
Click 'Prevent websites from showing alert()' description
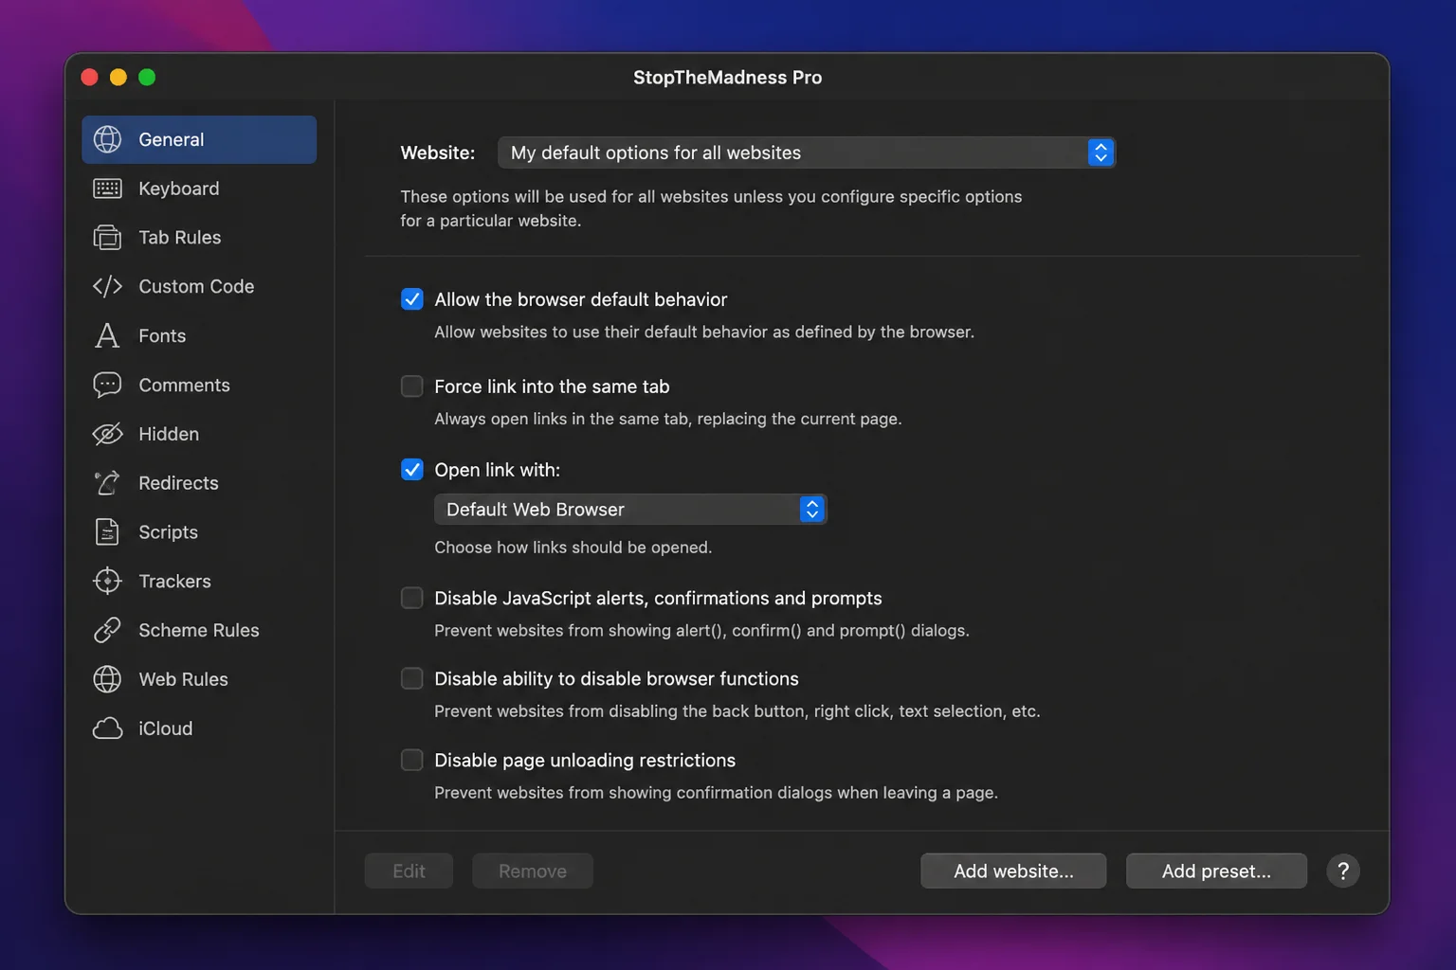pyautogui.click(x=701, y=631)
